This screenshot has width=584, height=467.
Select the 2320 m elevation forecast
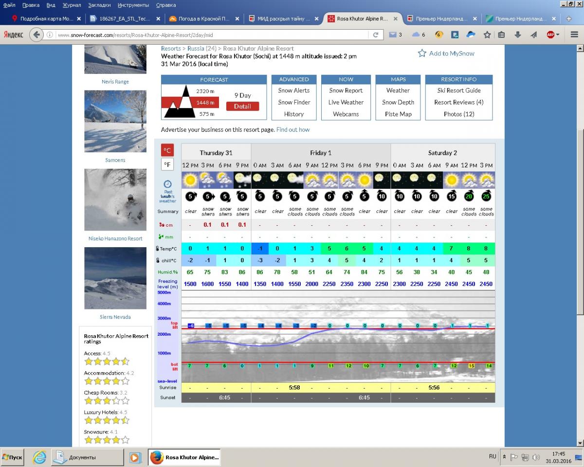pos(205,91)
